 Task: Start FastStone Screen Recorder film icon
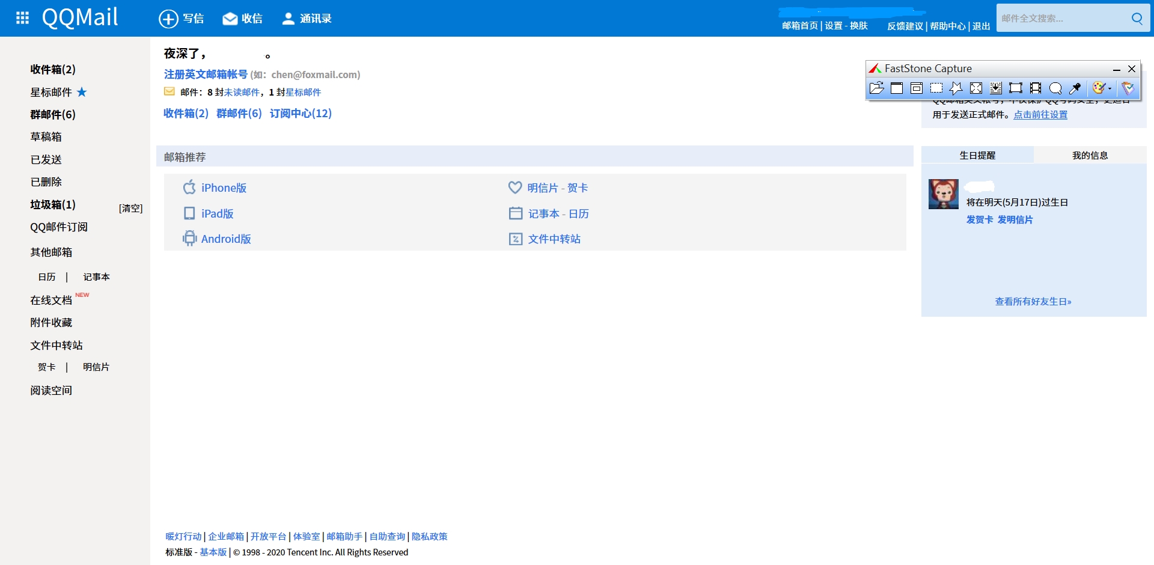1036,88
